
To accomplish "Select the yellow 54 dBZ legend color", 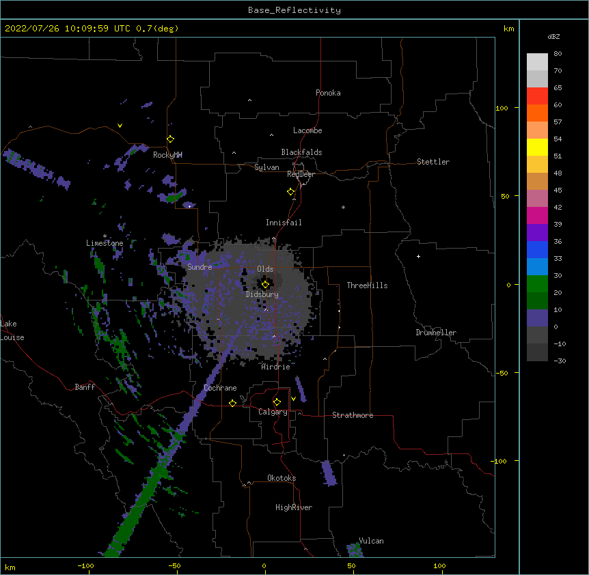I will (x=537, y=147).
